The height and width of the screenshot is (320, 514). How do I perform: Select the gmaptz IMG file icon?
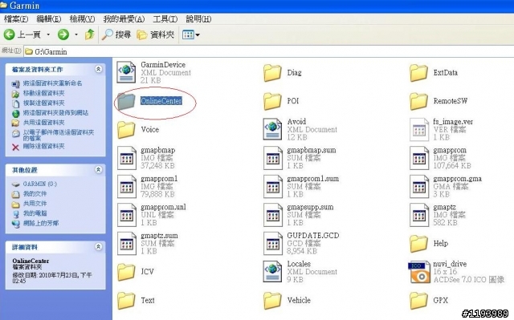pyautogui.click(x=419, y=215)
